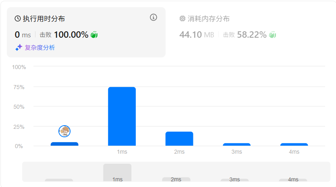Click the 4ms segment in range slider
Screen dimensions: 336x187
[293, 180]
